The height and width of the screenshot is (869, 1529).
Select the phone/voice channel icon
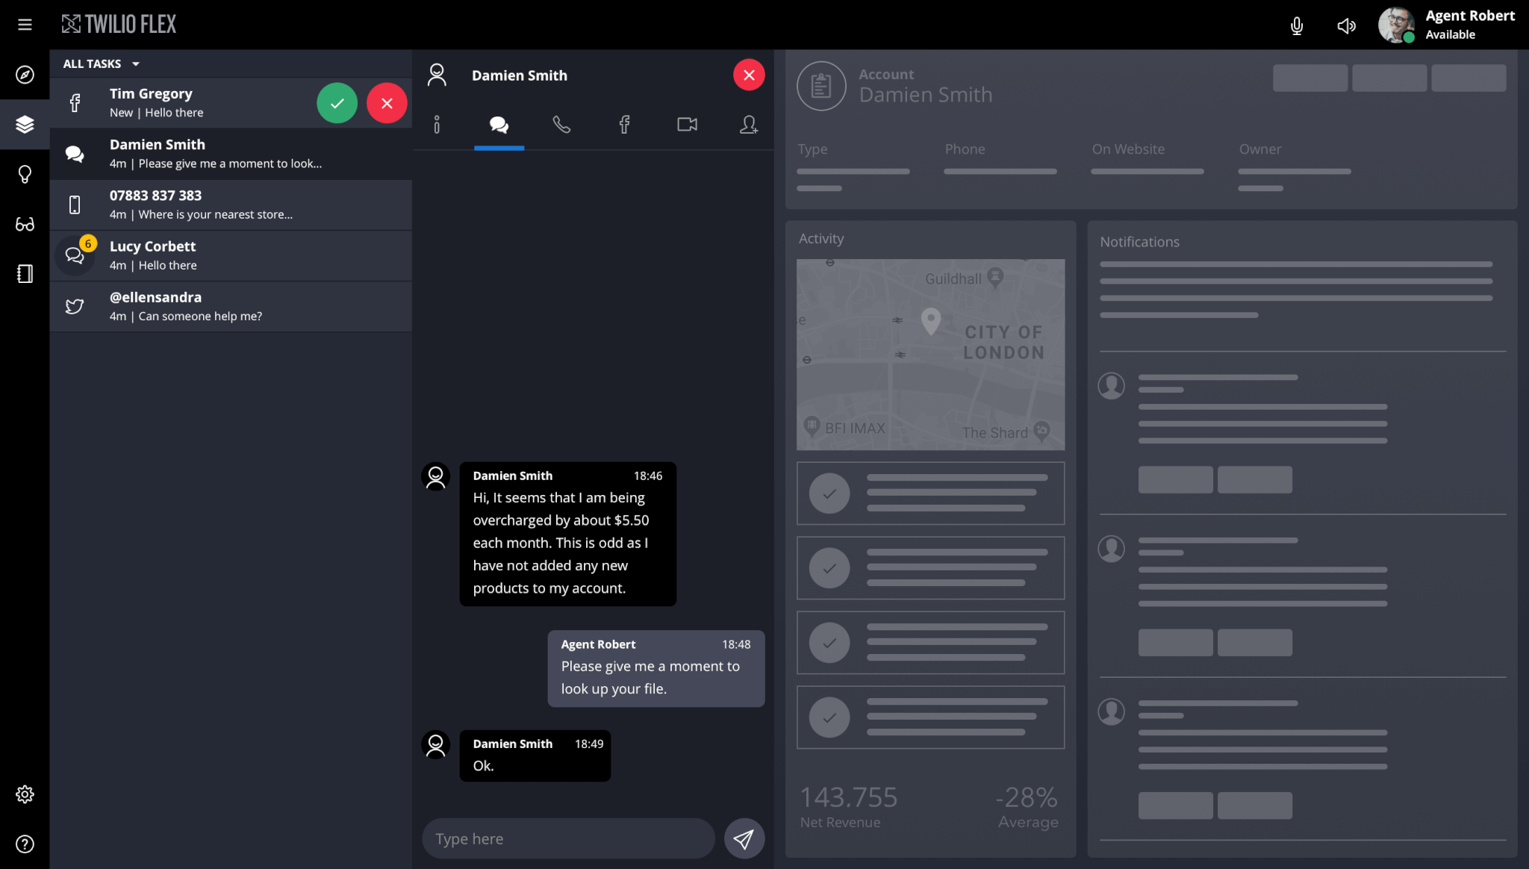click(x=562, y=125)
